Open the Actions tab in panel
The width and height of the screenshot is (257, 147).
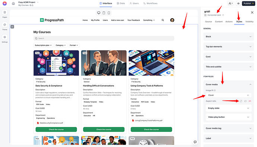229,21
